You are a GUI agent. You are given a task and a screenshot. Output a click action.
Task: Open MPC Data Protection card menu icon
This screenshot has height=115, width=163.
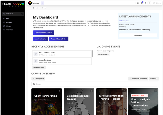click(124, 91)
